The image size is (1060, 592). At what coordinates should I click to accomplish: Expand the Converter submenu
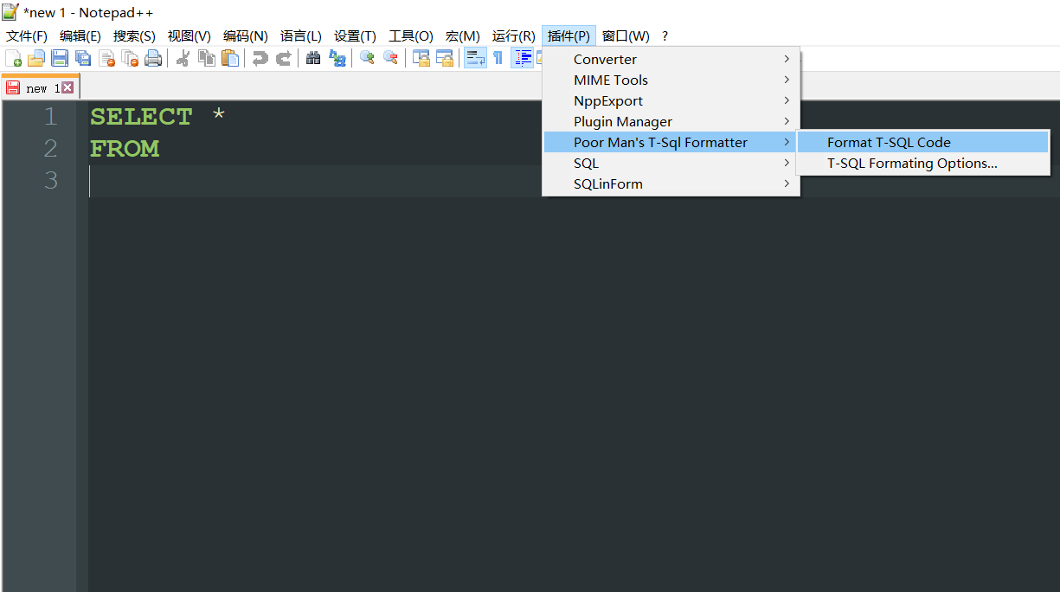tap(671, 59)
